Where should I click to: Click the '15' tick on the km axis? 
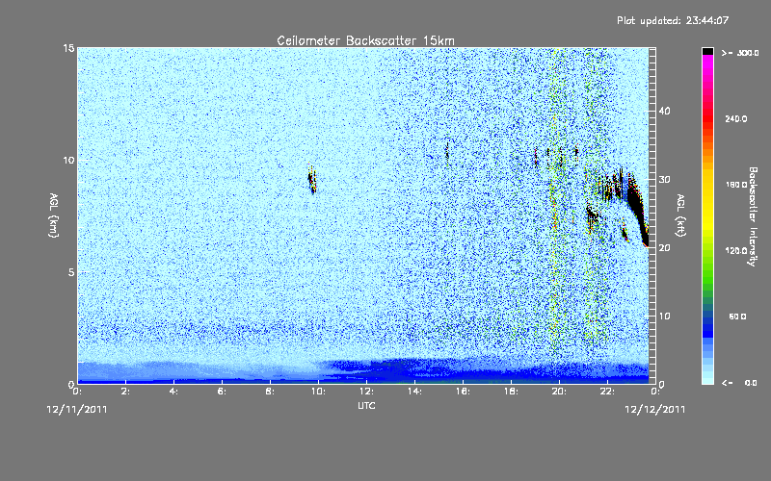(x=68, y=48)
